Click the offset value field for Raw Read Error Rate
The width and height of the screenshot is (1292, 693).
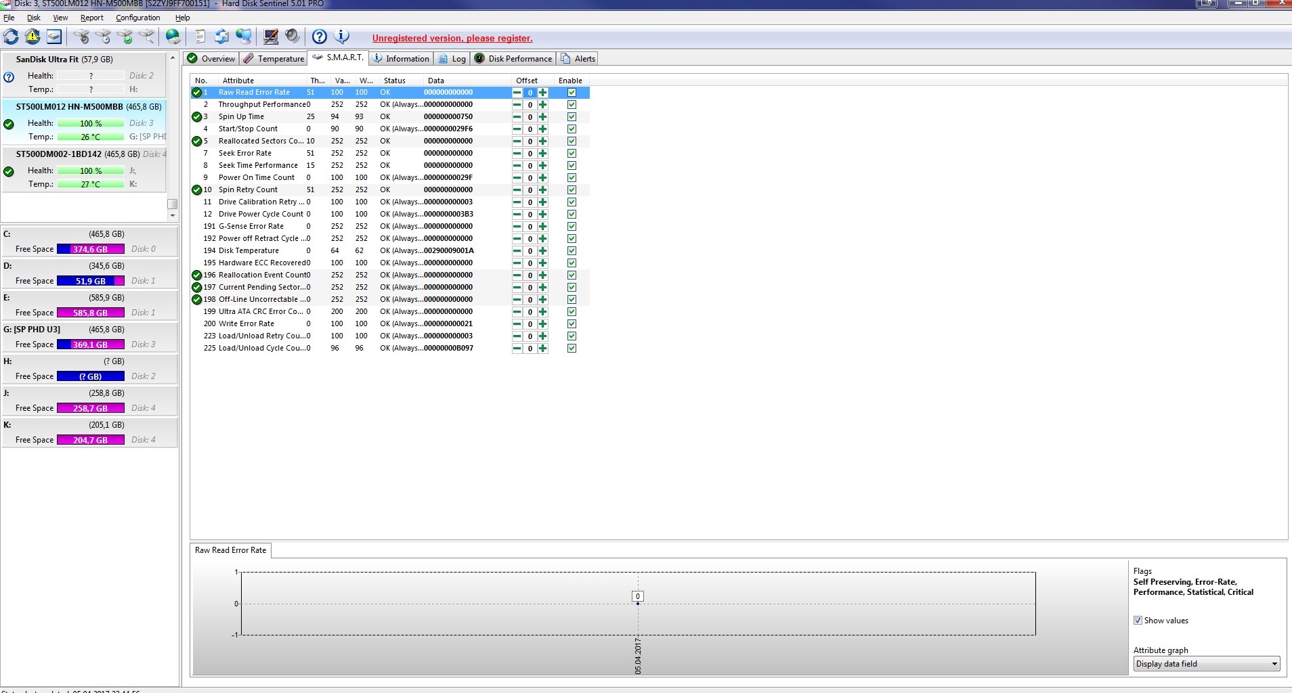tap(530, 93)
